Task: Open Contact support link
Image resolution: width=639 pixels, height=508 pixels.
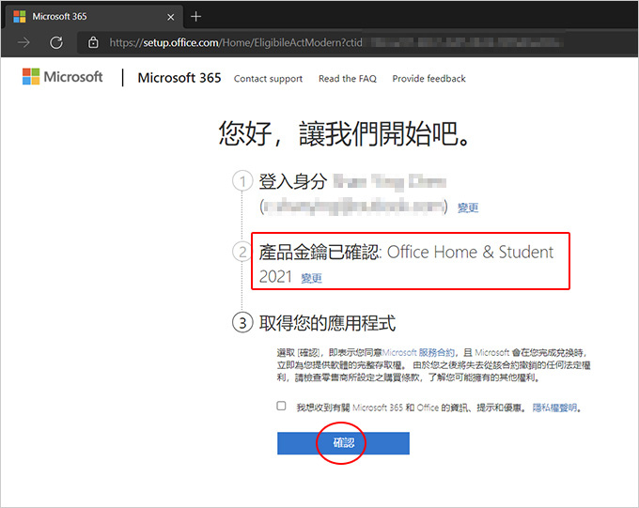Action: (x=268, y=79)
